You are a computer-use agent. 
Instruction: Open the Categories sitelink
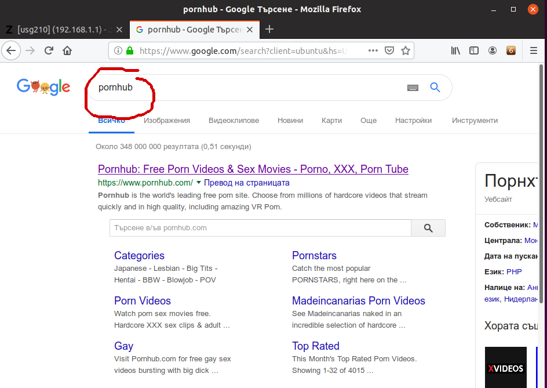[x=139, y=256]
